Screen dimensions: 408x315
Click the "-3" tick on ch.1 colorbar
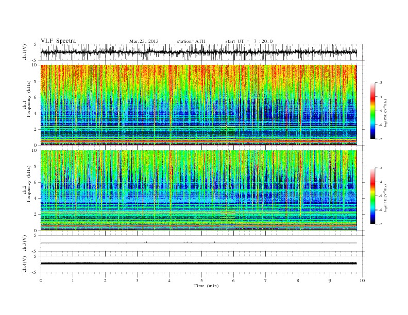pyautogui.click(x=380, y=83)
